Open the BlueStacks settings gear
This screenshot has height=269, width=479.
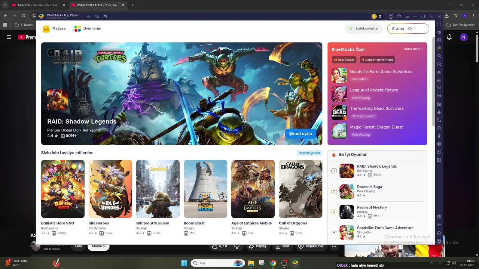(x=439, y=217)
